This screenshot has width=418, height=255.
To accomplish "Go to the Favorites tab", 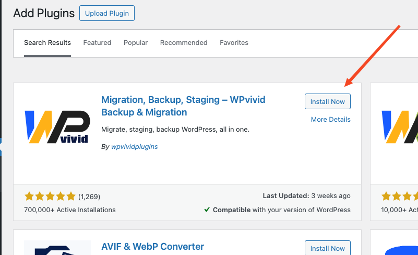I will tap(234, 43).
